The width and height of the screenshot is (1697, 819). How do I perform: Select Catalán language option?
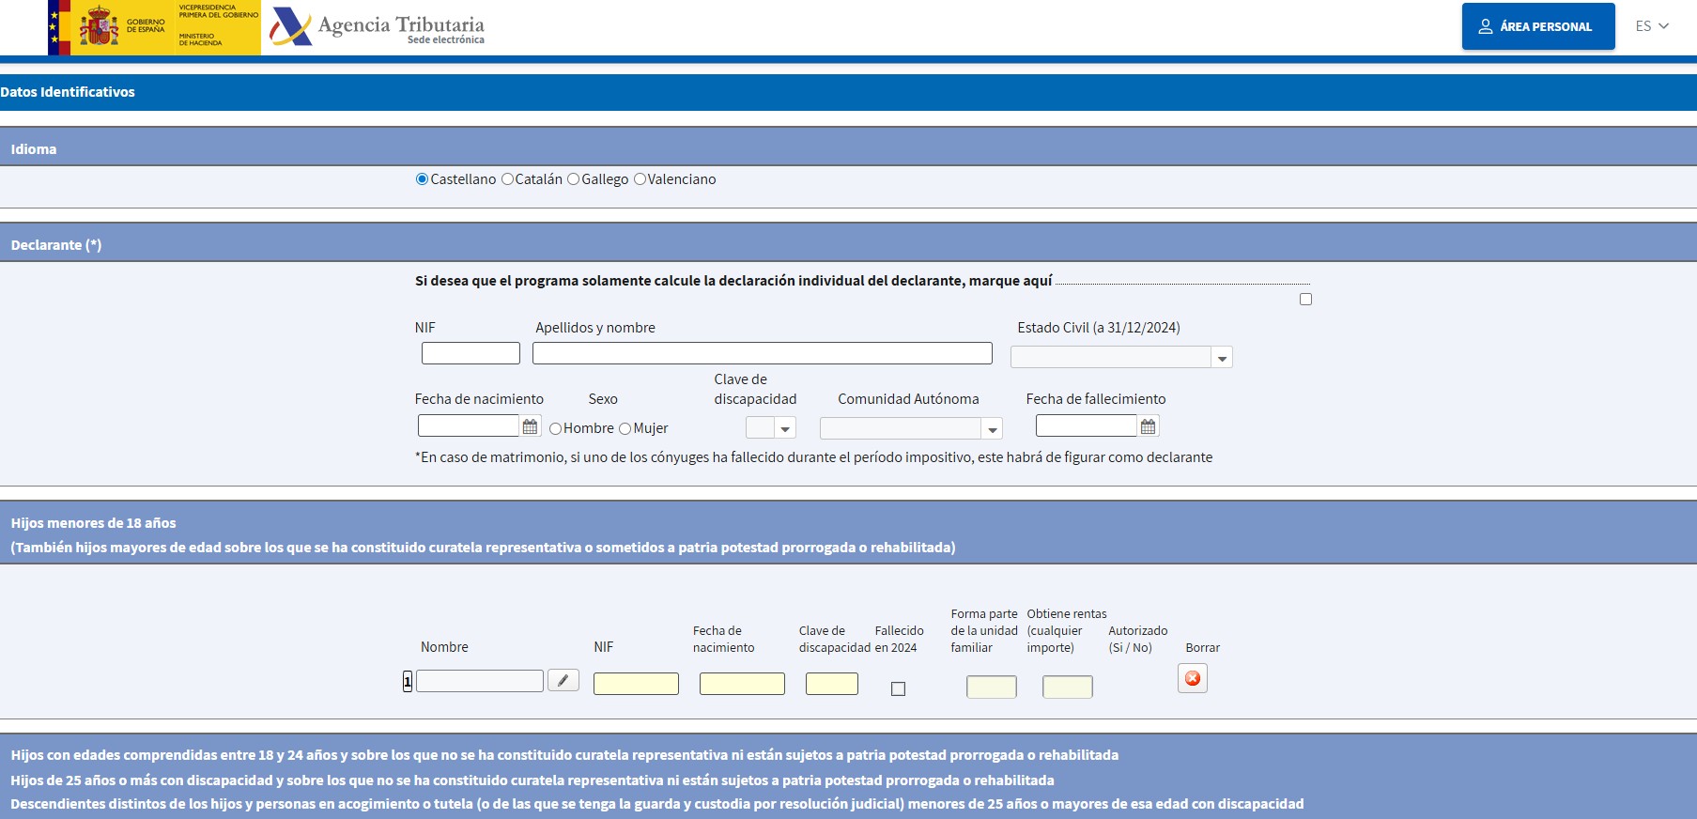(x=508, y=179)
